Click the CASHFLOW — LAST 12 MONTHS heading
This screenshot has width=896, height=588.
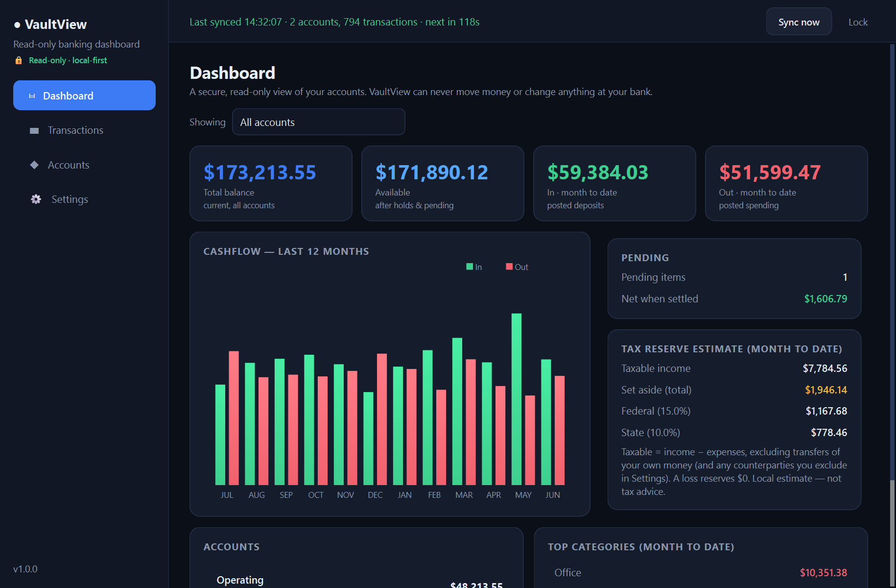286,251
